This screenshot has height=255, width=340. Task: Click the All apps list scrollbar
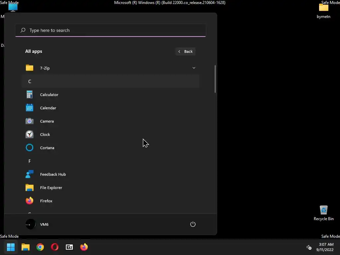215,79
